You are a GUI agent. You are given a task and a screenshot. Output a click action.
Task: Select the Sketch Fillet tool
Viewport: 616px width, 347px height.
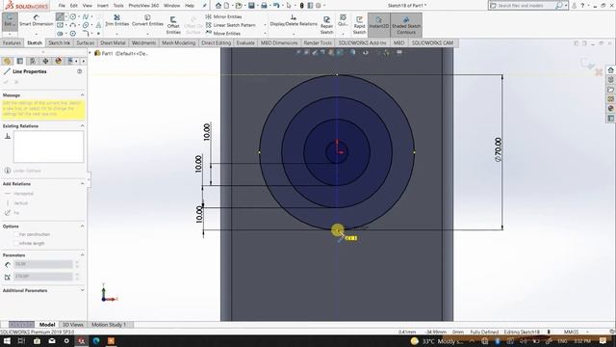coord(86,34)
